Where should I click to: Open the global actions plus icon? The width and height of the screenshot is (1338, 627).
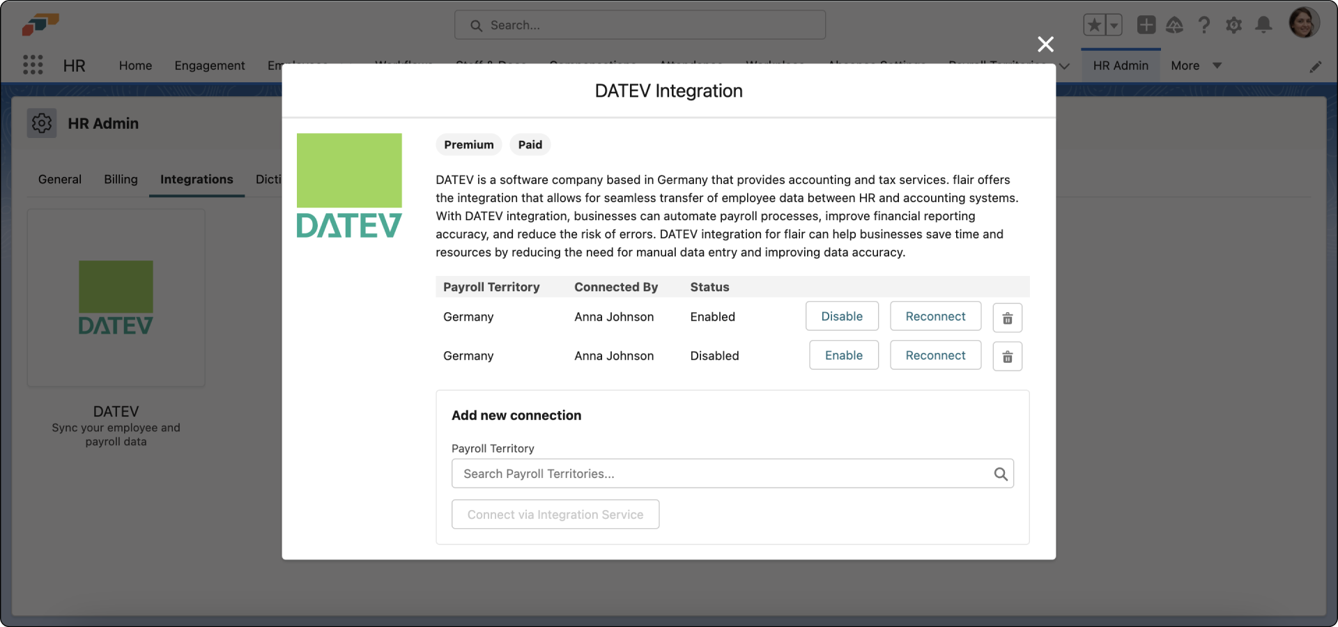pyautogui.click(x=1146, y=24)
